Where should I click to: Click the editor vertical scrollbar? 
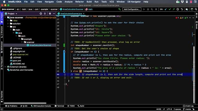click(x=194, y=75)
